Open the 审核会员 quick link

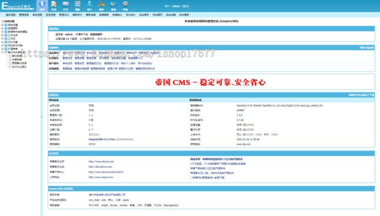point(68,63)
